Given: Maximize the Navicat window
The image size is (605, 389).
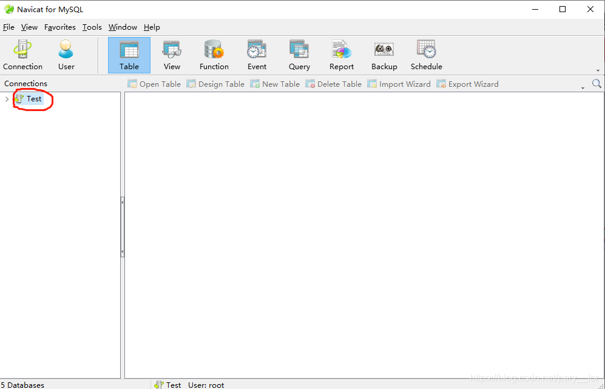Looking at the screenshot, I should [x=563, y=9].
